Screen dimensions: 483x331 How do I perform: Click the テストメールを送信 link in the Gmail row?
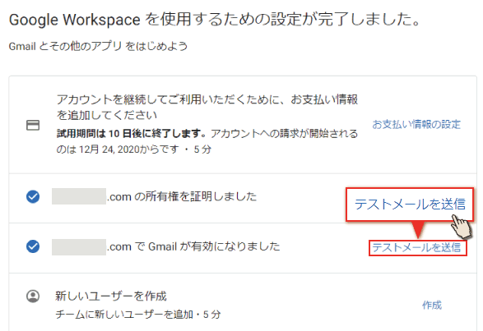click(x=416, y=248)
